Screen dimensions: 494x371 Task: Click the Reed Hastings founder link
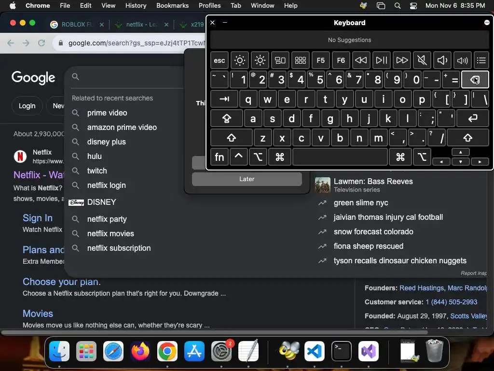(x=422, y=288)
